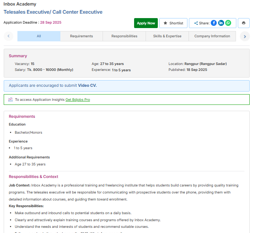Click the share symbol next to 'Share:'

(196, 23)
